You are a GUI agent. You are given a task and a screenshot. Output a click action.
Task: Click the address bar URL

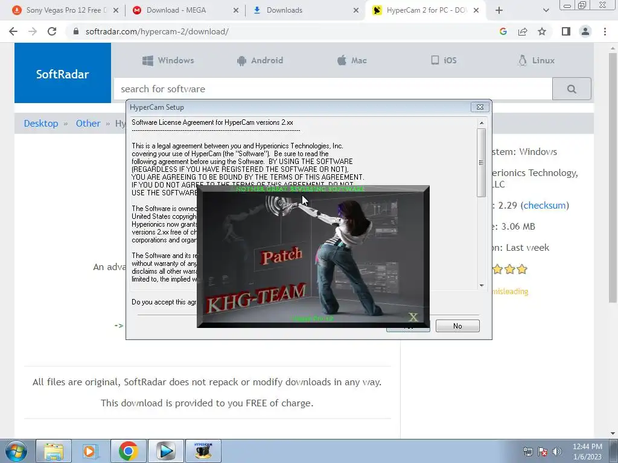point(157,31)
